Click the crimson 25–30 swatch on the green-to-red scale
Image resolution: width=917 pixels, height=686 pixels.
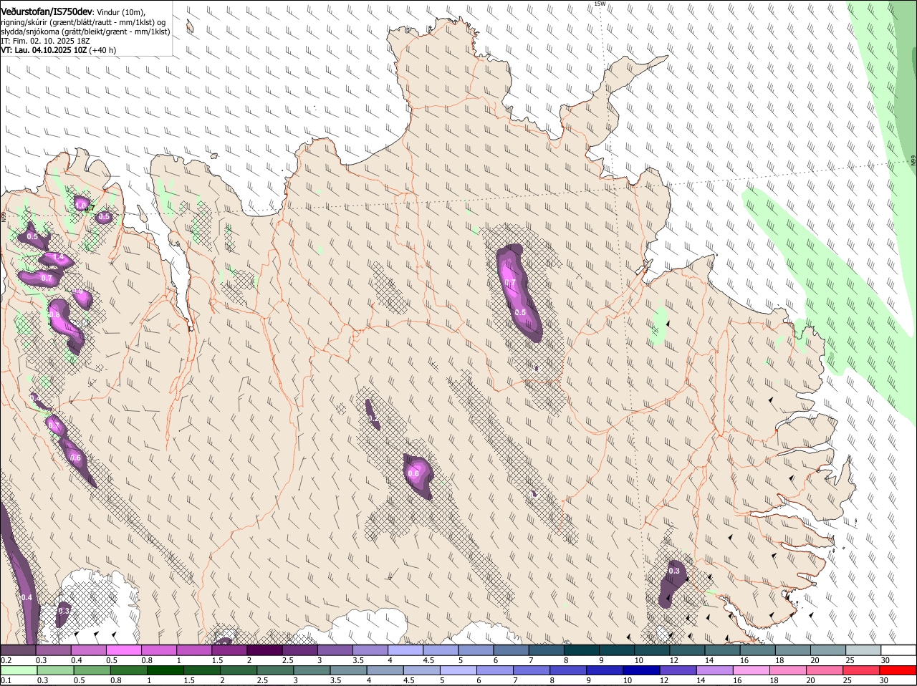pos(861,670)
